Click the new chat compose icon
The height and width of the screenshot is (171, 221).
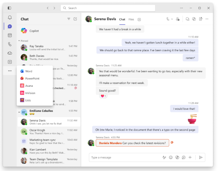(75, 19)
